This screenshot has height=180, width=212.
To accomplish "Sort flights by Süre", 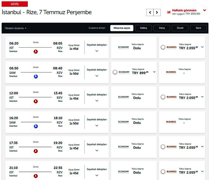I will (198, 28).
